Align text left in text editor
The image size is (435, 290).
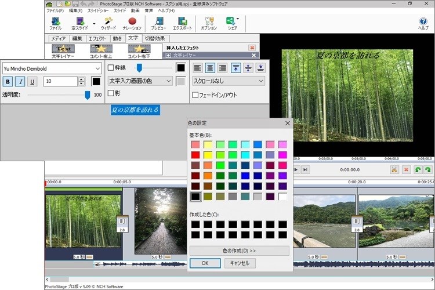198,68
